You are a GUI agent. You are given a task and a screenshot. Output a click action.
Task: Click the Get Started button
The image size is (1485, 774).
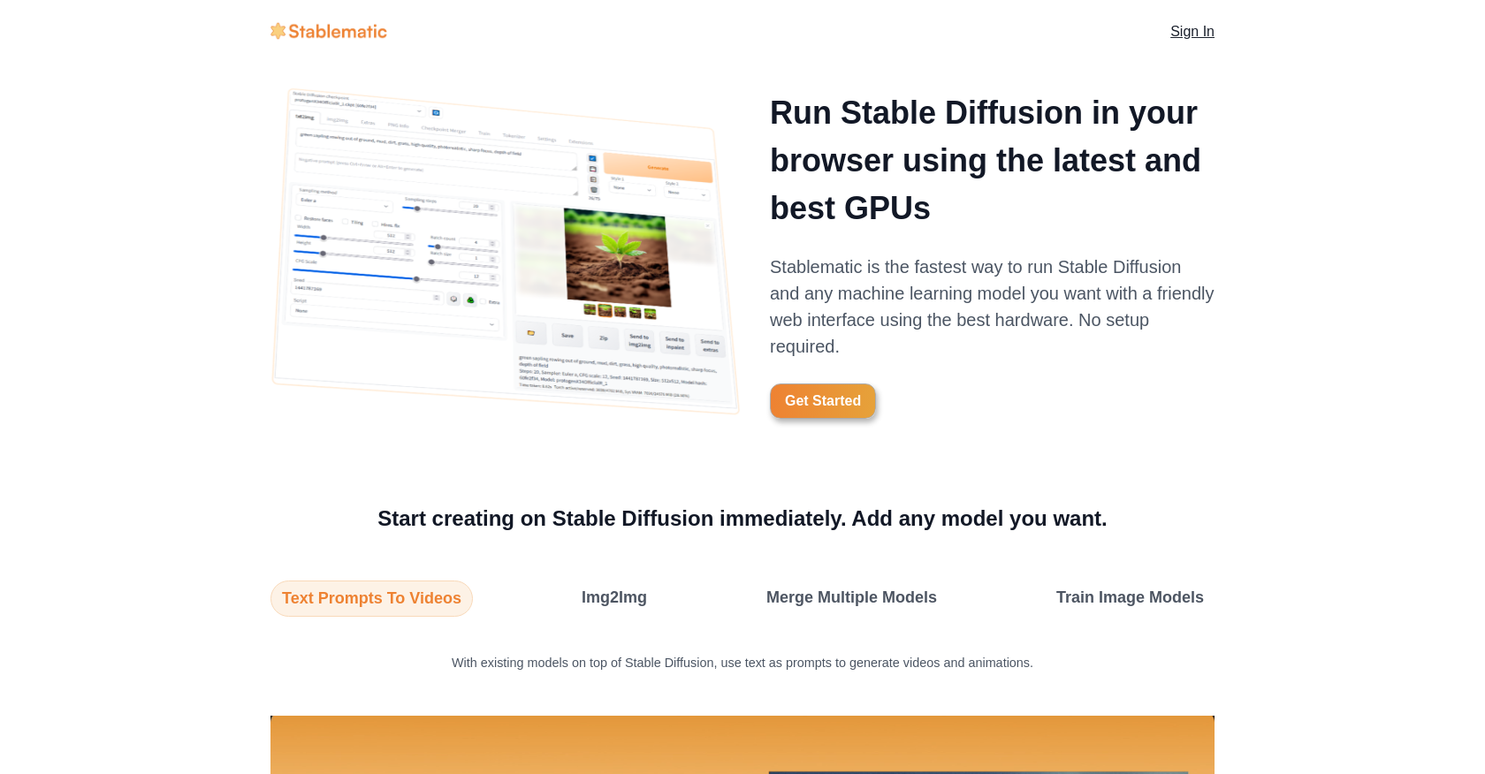pyautogui.click(x=822, y=400)
